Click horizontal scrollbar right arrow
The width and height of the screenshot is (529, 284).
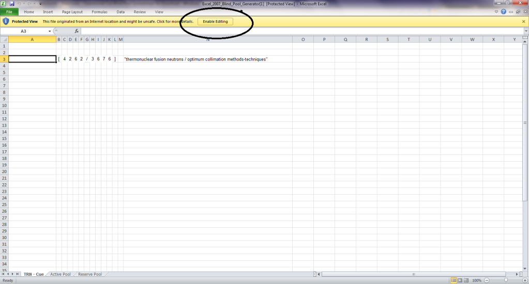tap(517, 274)
